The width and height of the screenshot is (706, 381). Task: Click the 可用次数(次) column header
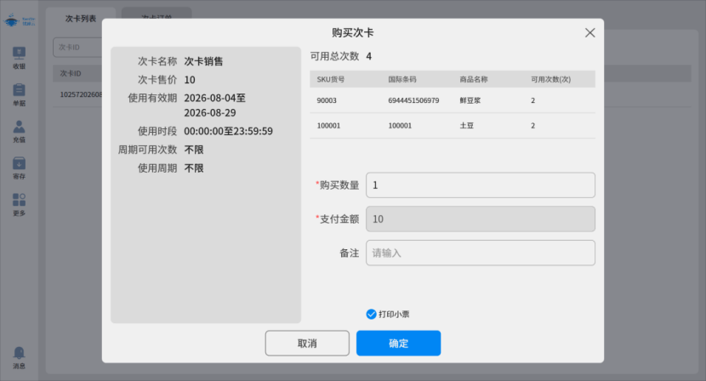(x=550, y=79)
